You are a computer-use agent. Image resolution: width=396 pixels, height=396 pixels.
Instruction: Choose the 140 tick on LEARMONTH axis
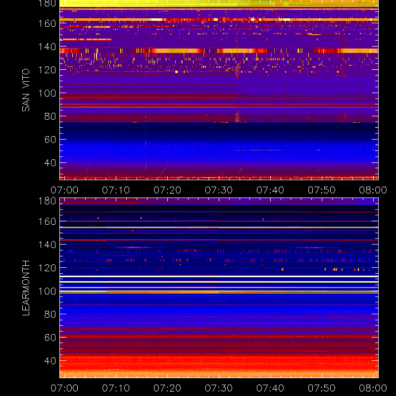[47, 245]
